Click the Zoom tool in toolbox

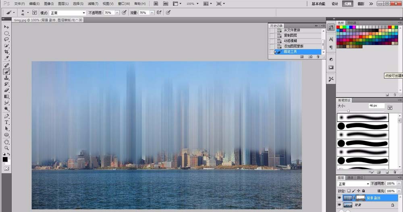pyautogui.click(x=6, y=148)
